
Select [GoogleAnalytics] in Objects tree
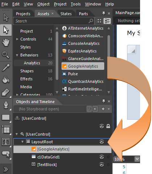click(x=63, y=149)
